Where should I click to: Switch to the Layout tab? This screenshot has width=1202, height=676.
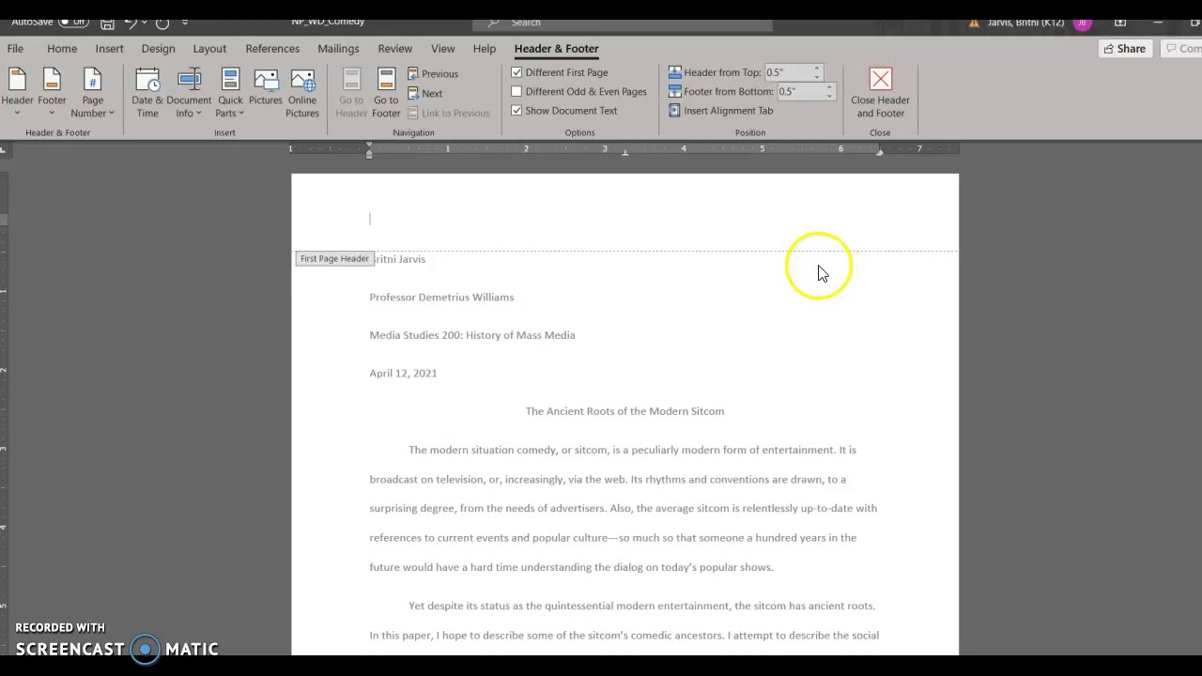coord(209,49)
